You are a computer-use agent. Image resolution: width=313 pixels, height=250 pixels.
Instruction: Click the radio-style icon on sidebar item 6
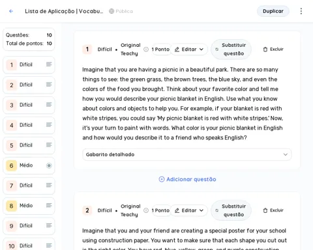tap(49, 165)
